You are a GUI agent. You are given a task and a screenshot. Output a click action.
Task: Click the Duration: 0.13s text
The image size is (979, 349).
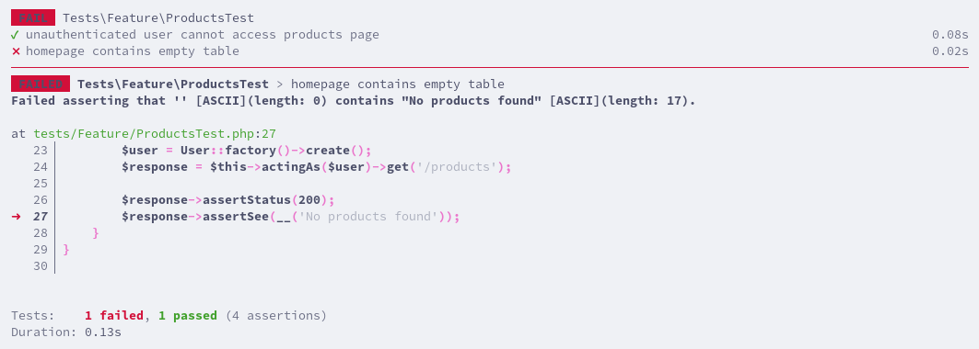[66, 332]
